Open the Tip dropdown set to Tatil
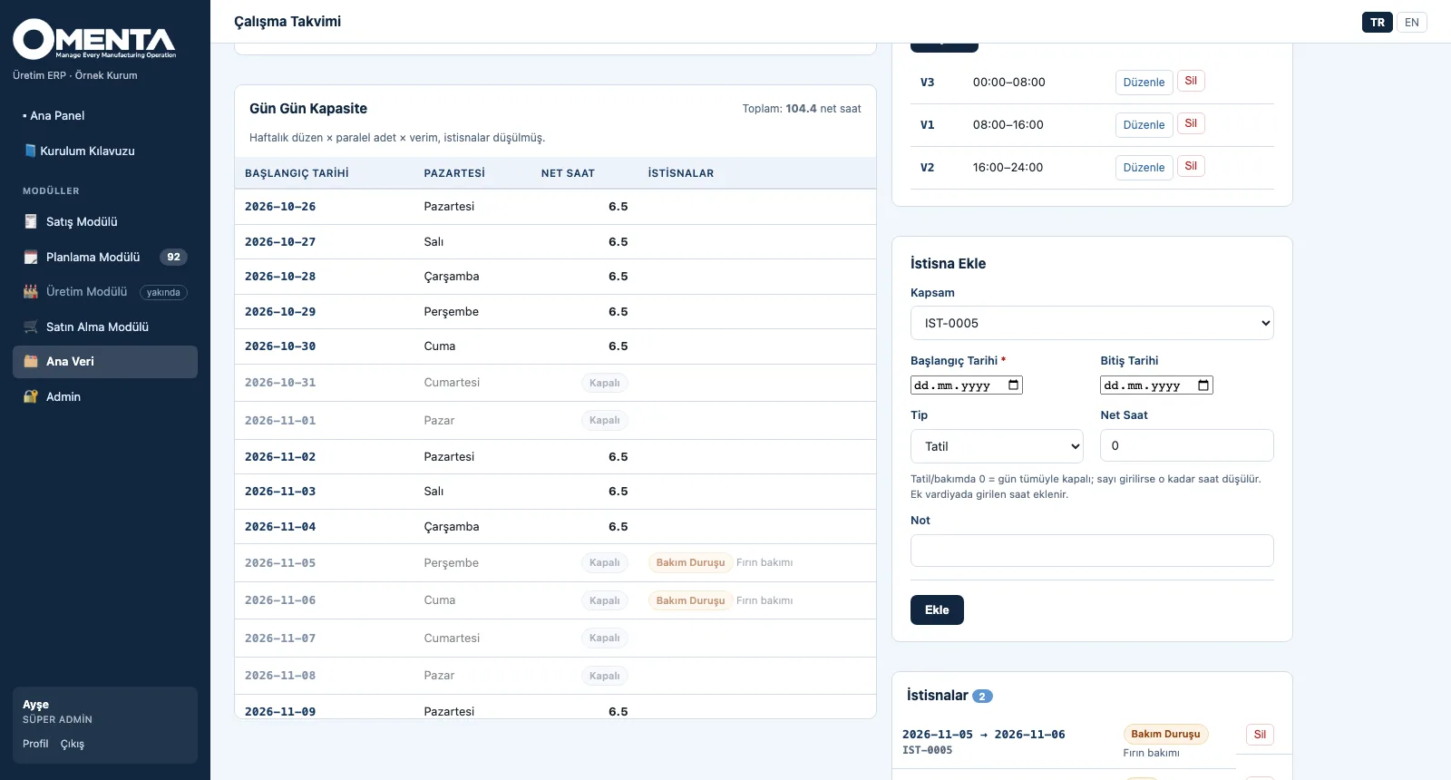The image size is (1451, 780). click(997, 446)
